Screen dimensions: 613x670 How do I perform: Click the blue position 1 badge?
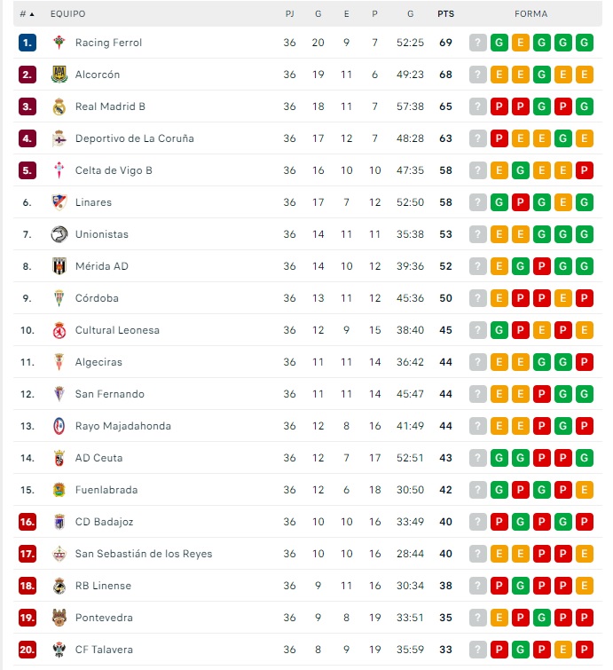tap(28, 43)
